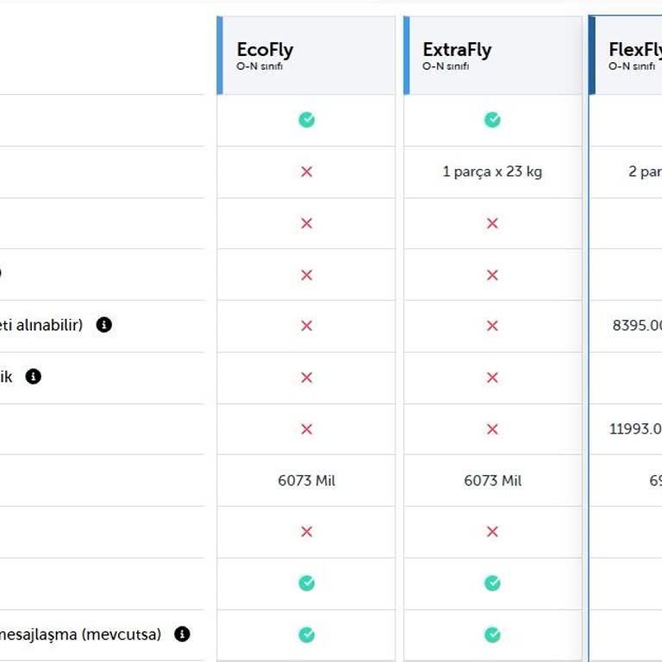Click ExtraFly's green checkmark in the mesajlaşma row
The height and width of the screenshot is (662, 662).
tap(492, 634)
